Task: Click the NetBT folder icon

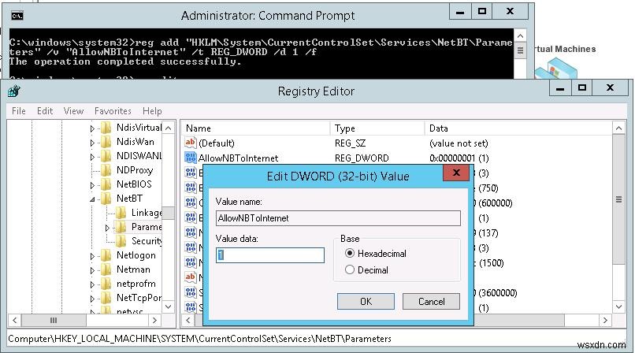Action: (x=106, y=199)
